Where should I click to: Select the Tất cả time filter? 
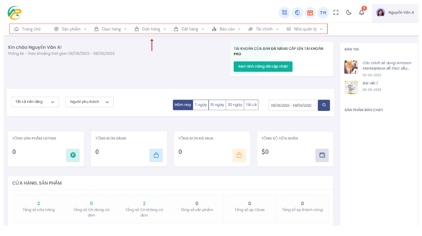click(251, 105)
